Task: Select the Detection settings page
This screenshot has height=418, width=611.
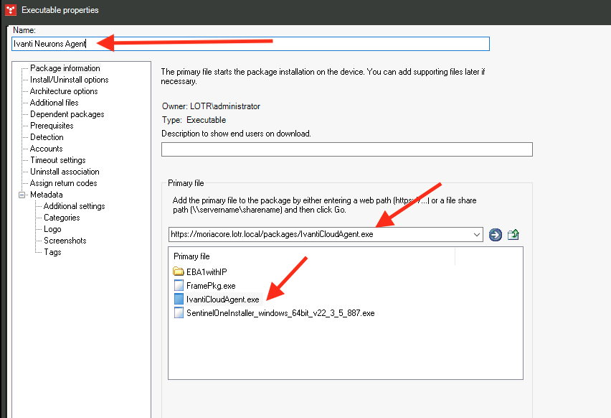Action: click(x=47, y=136)
